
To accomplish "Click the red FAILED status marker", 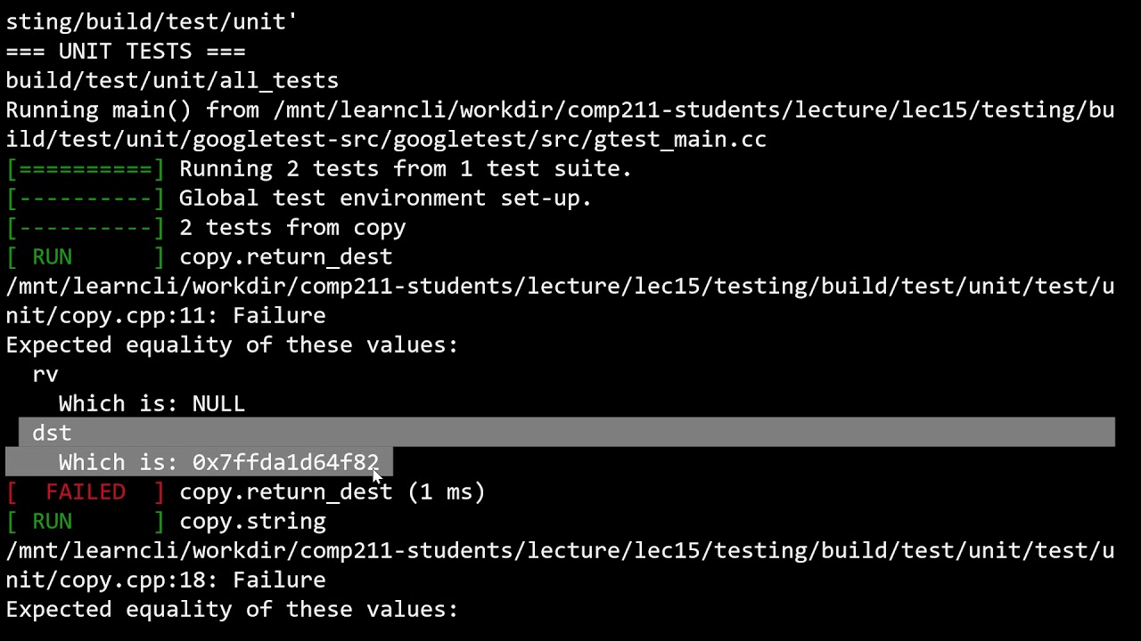I will point(86,491).
